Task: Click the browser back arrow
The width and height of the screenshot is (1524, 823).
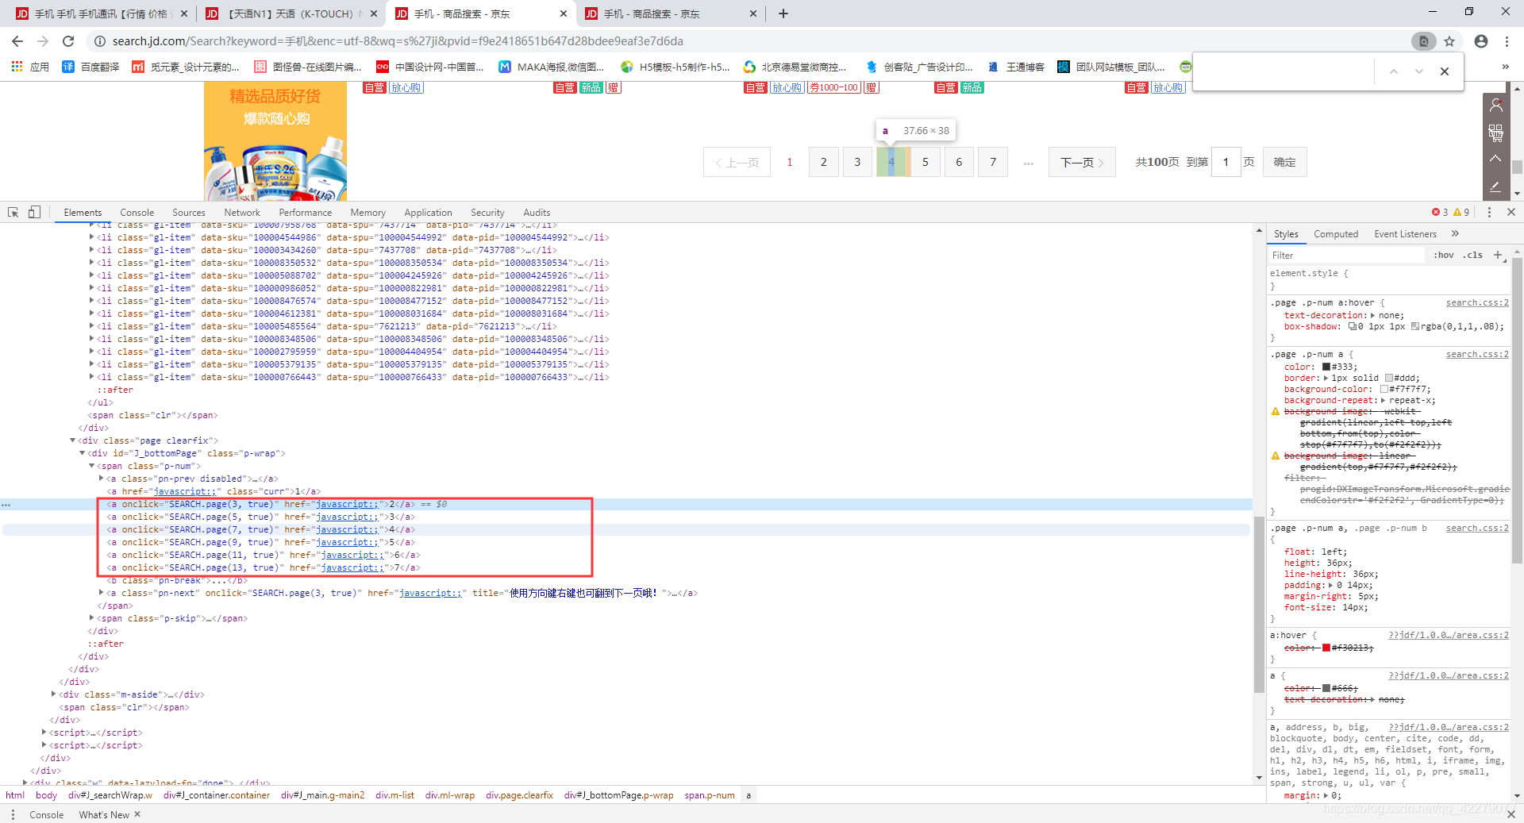Action: point(17,41)
